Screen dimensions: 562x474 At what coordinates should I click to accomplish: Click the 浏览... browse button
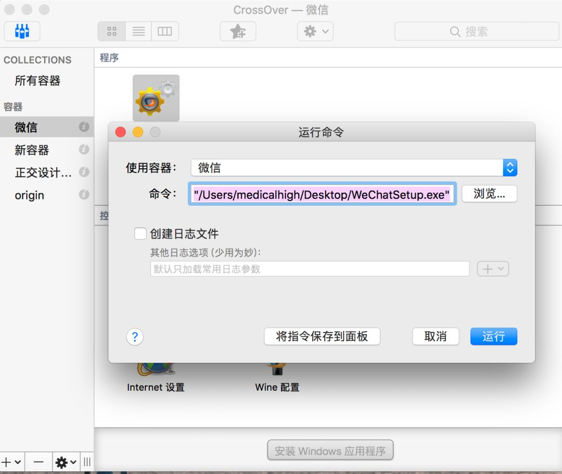(489, 194)
